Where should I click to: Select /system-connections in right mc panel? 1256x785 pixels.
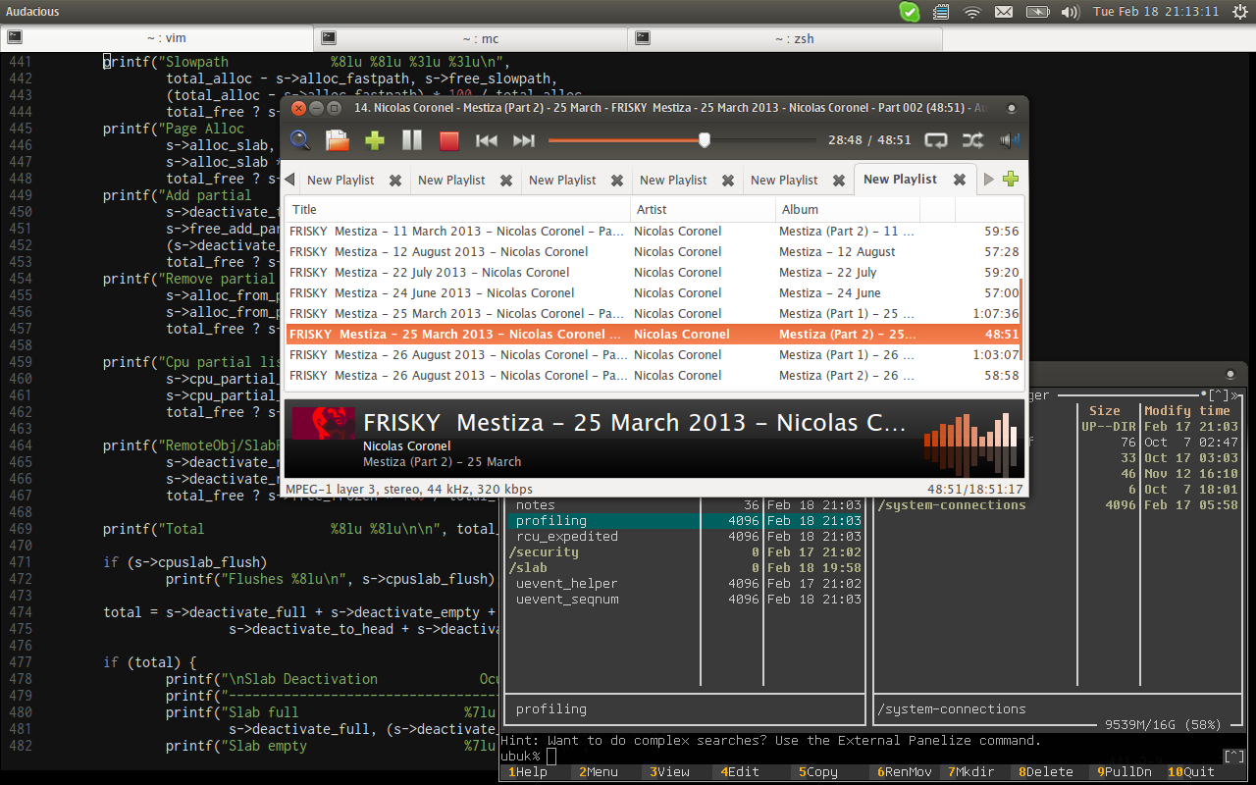click(1058, 505)
